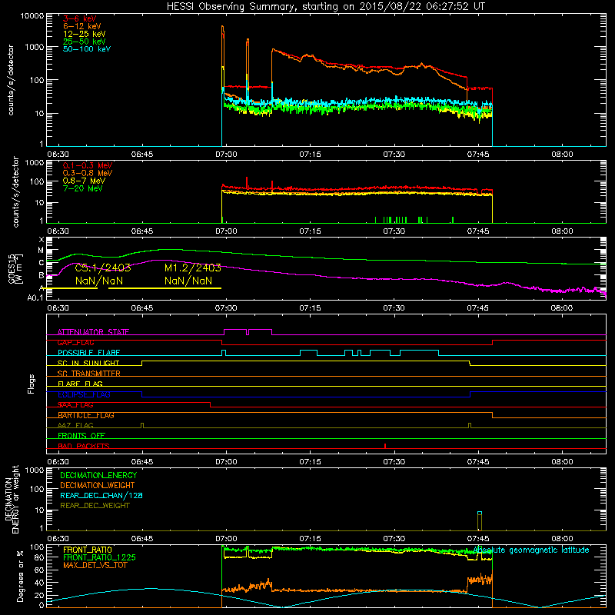This screenshot has height=615, width=615.
Task: Click the rear decimation spike near 07:45
Action: [479, 521]
